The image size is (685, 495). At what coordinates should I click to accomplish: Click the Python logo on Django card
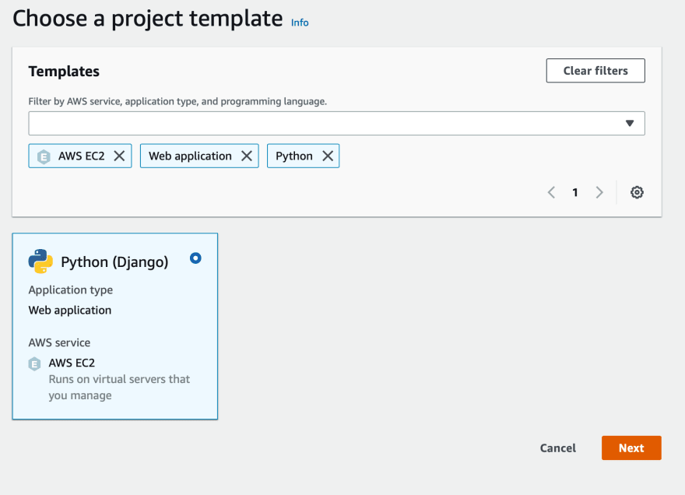(x=40, y=262)
